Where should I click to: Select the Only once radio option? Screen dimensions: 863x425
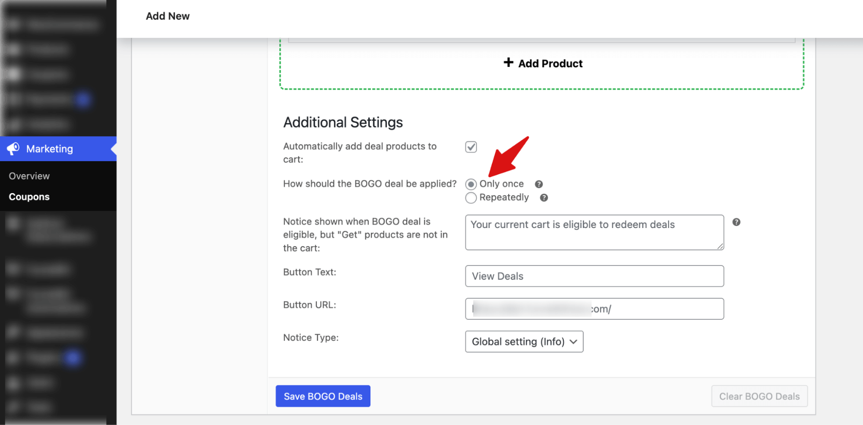471,184
